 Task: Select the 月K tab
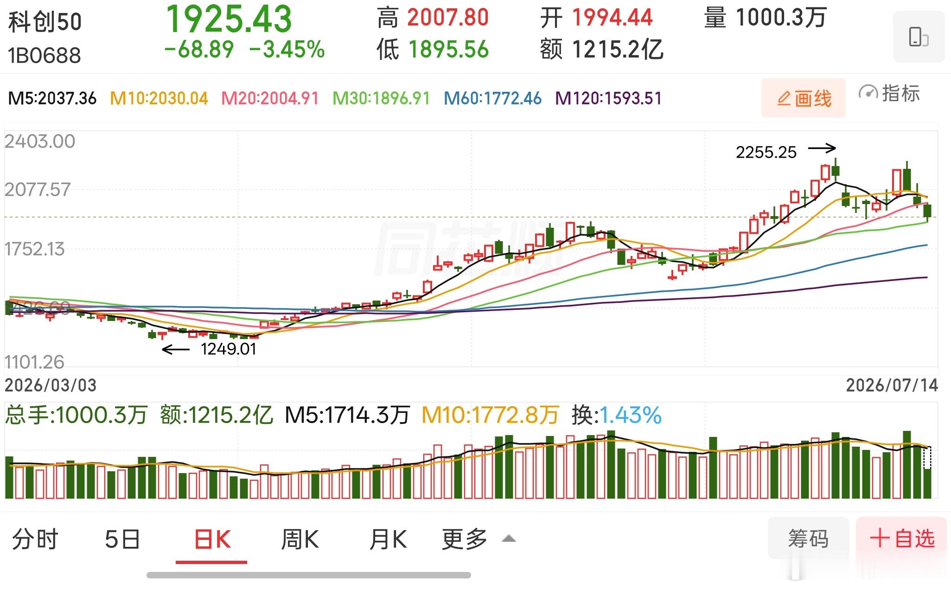[388, 539]
